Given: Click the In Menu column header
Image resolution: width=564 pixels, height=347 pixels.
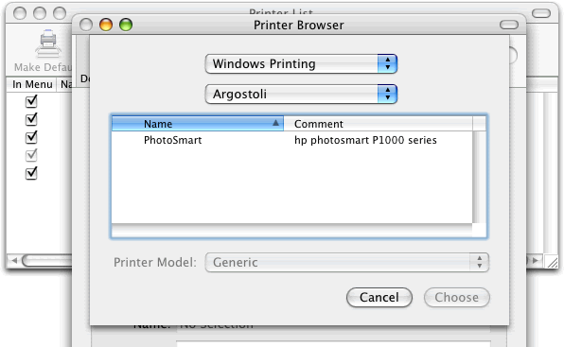Looking at the screenshot, I should (31, 84).
